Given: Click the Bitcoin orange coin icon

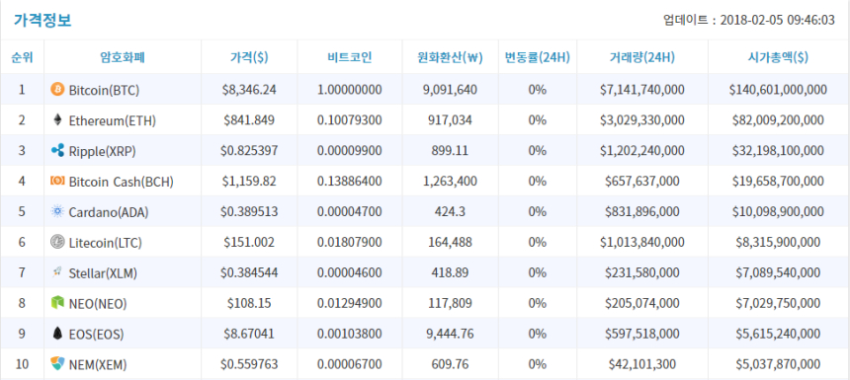Looking at the screenshot, I should pos(57,89).
